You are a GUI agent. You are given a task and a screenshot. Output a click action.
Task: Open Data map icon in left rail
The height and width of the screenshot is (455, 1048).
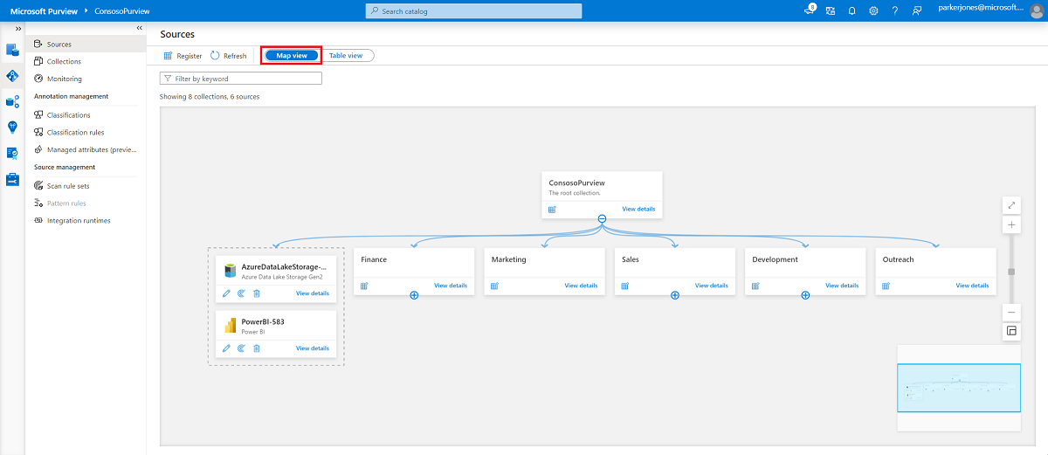12,75
